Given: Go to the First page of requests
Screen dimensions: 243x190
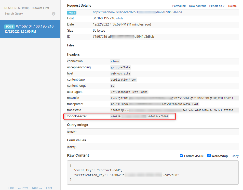Looking at the screenshot, I should coord(11,188).
